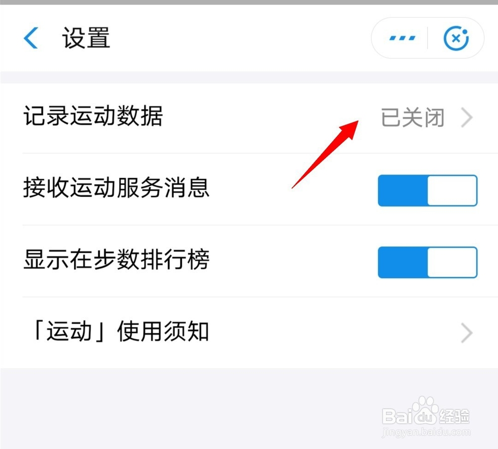Click the red arrow annotation

point(325,154)
